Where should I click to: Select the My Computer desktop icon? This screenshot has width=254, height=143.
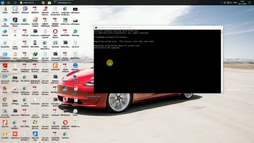coord(5,22)
